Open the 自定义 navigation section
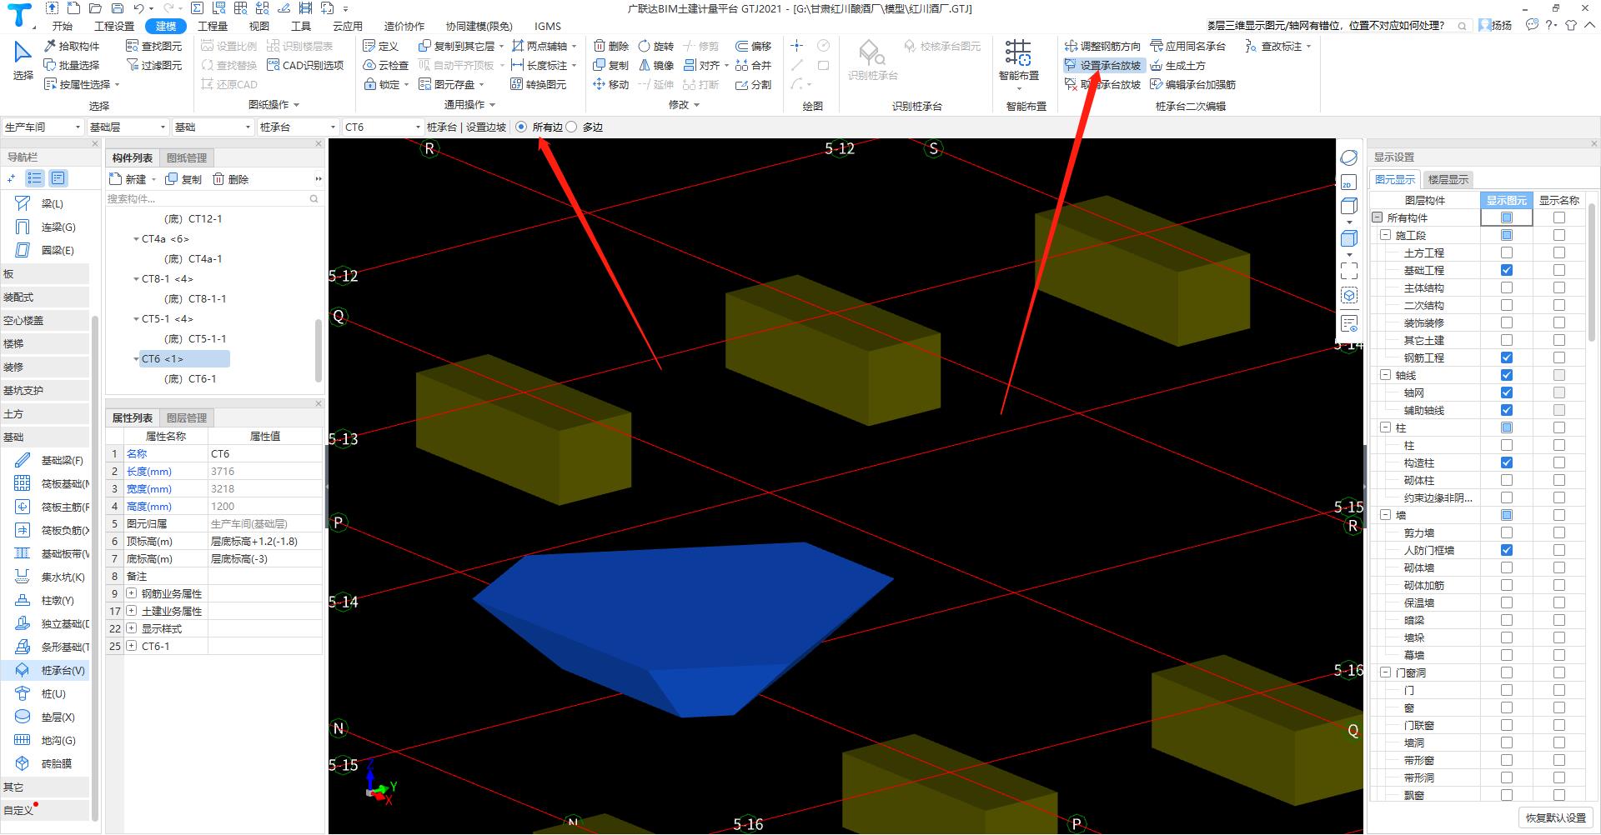 click(x=45, y=810)
